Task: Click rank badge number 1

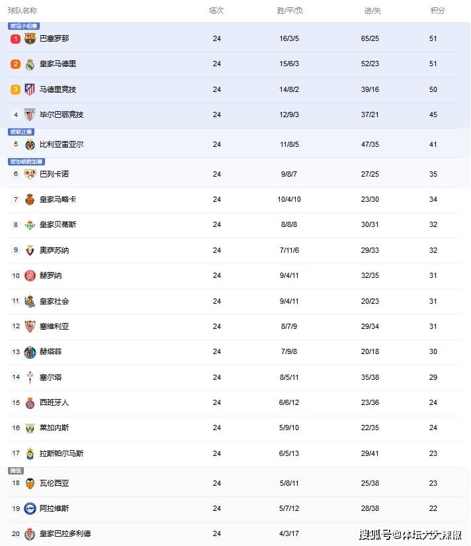Action: [15, 38]
